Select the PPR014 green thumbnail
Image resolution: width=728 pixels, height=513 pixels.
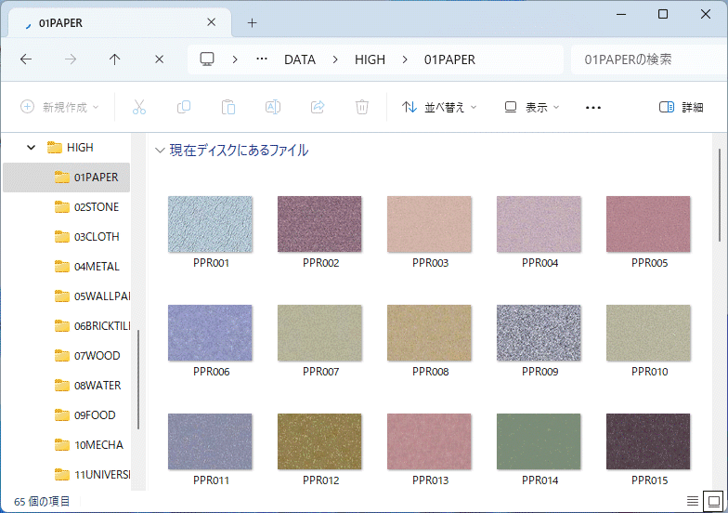pyautogui.click(x=539, y=442)
